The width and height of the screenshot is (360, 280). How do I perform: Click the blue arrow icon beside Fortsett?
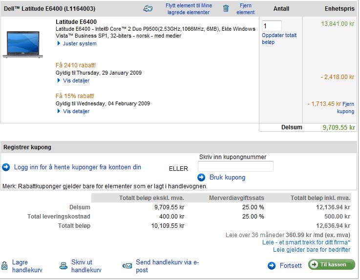click(272, 265)
